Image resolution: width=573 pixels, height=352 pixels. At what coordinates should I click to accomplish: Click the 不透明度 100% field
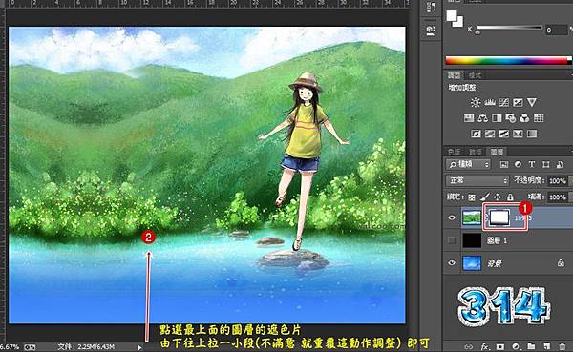coord(558,180)
